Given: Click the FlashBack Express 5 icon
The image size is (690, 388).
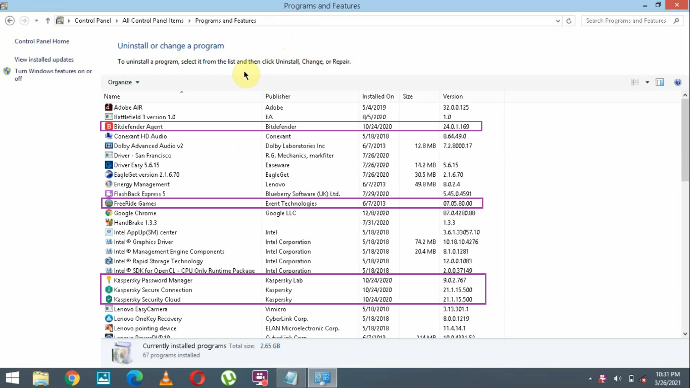Looking at the screenshot, I should (x=109, y=194).
